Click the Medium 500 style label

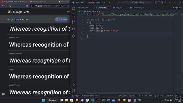(14, 37)
